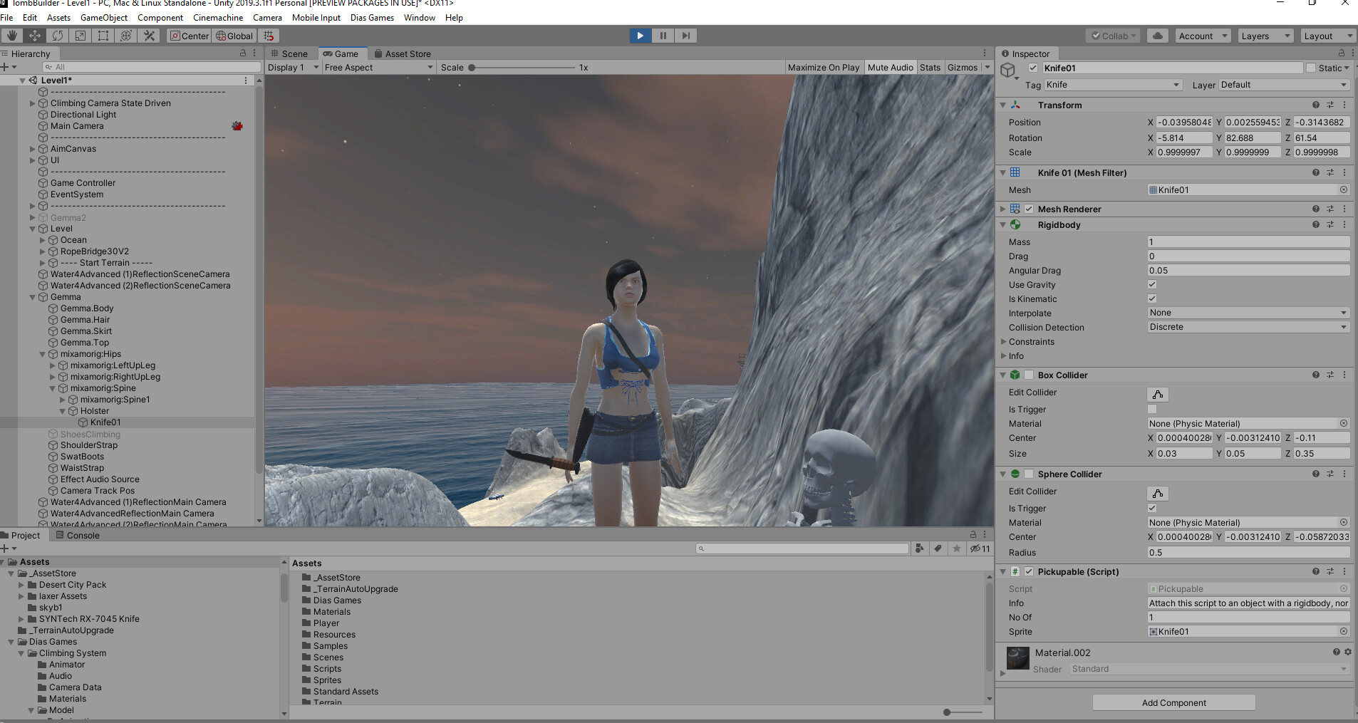Toggle Is Trigger on the Sphere Collider
This screenshot has height=723, width=1358.
click(x=1151, y=508)
